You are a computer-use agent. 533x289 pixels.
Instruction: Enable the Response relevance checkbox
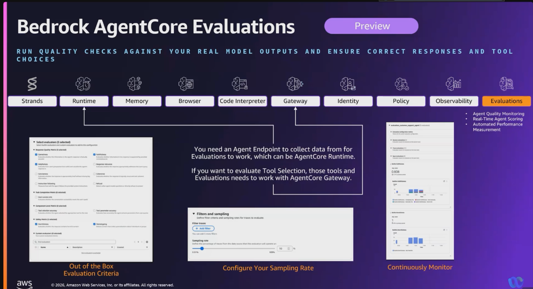click(x=94, y=164)
